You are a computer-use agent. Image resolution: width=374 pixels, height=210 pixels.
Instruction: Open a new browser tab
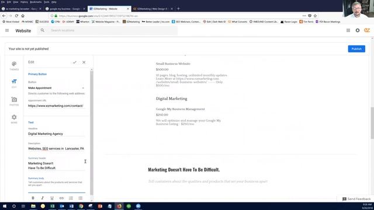click(178, 9)
